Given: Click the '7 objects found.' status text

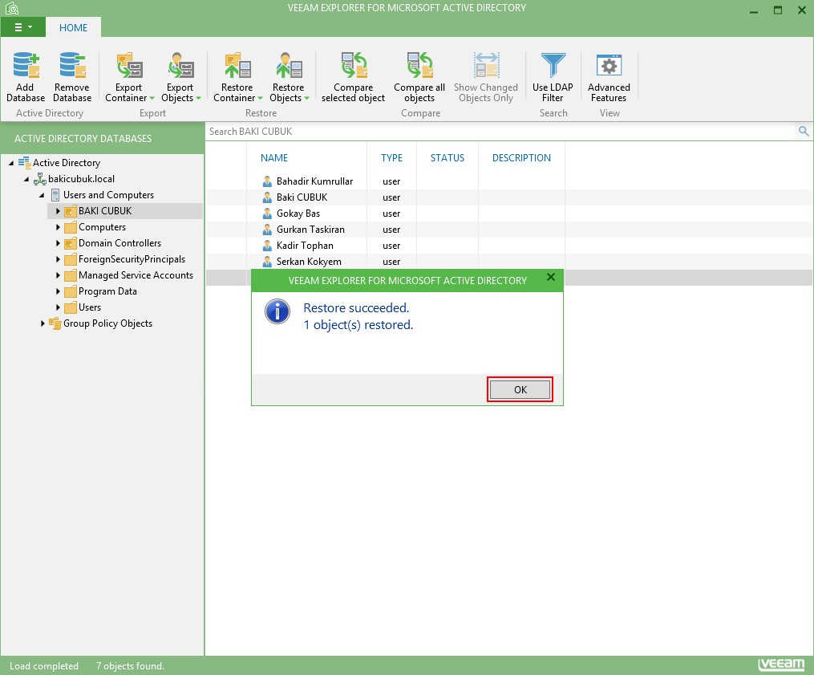Looking at the screenshot, I should pos(130,666).
